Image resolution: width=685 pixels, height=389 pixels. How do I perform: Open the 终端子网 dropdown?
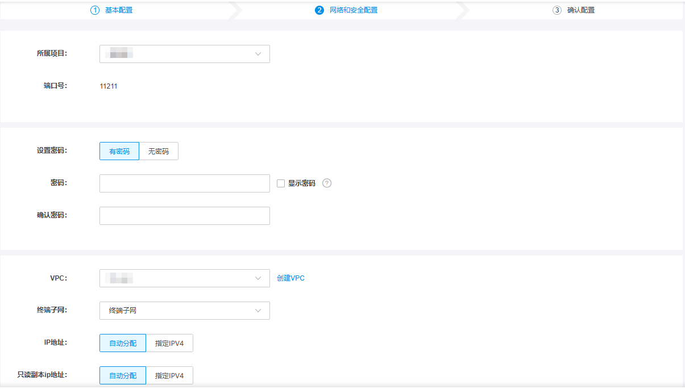coord(184,311)
